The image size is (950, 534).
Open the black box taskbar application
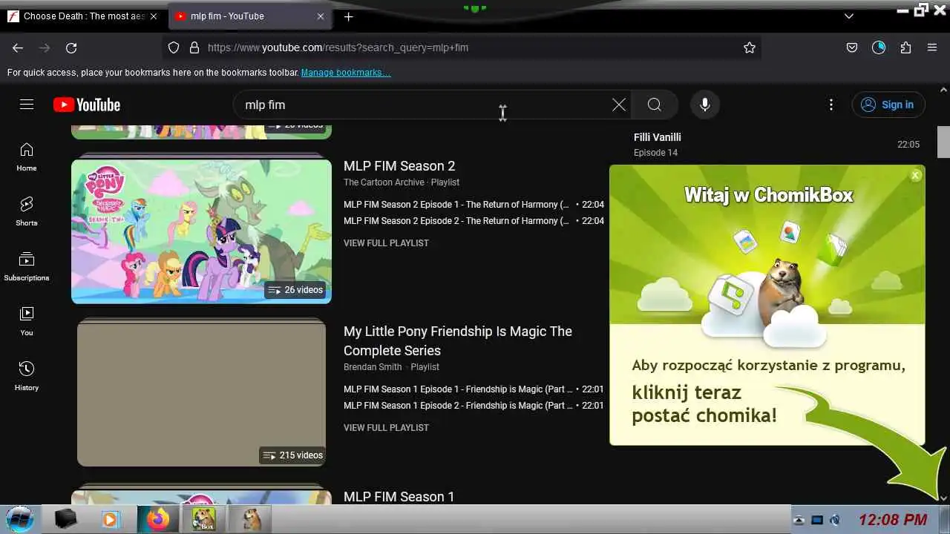[66, 518]
